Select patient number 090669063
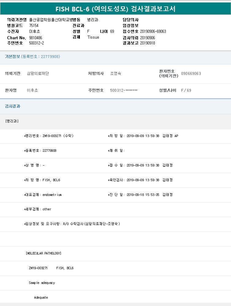Screen dimensions: 231x306 pos(191,74)
